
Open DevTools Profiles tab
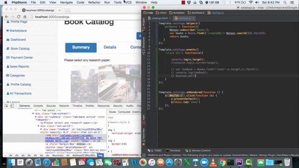[90, 106]
